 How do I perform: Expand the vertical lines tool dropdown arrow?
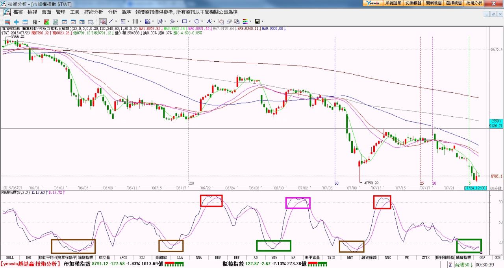[x=141, y=22]
